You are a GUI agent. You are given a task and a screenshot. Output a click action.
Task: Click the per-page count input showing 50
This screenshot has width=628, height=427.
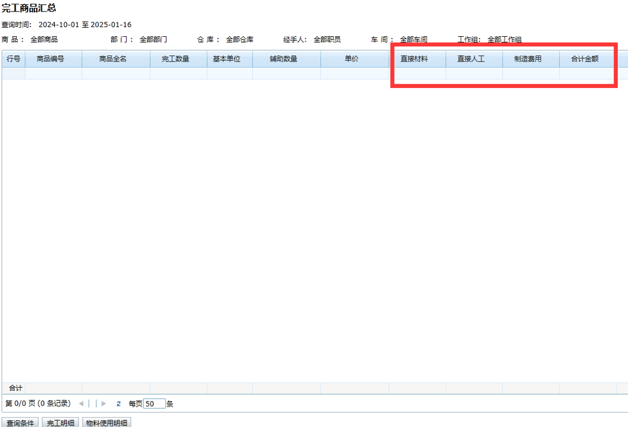[x=154, y=403]
